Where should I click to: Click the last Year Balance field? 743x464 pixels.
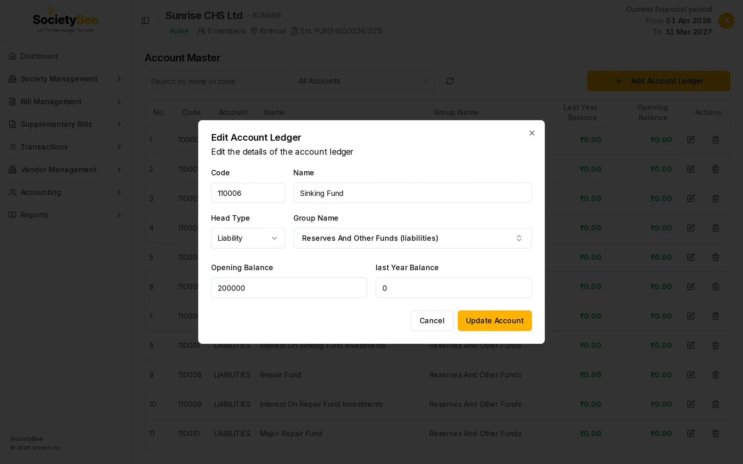pyautogui.click(x=454, y=288)
